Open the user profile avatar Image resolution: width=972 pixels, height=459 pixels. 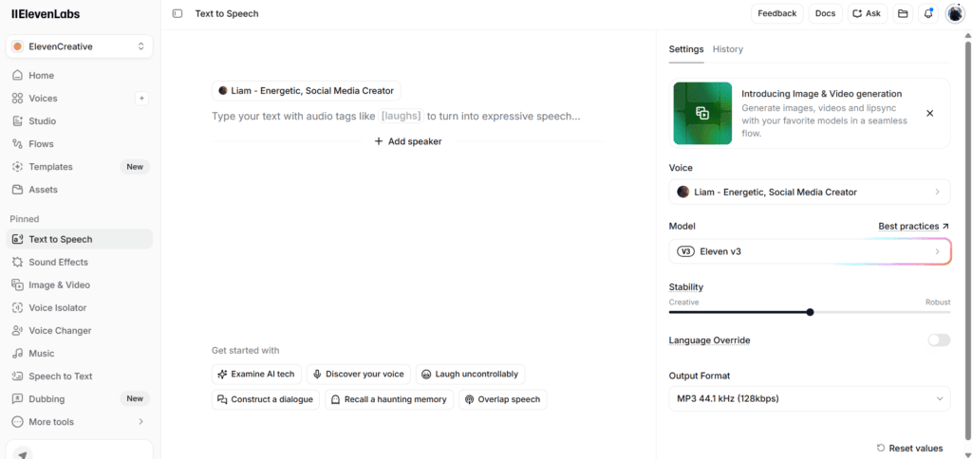(955, 13)
